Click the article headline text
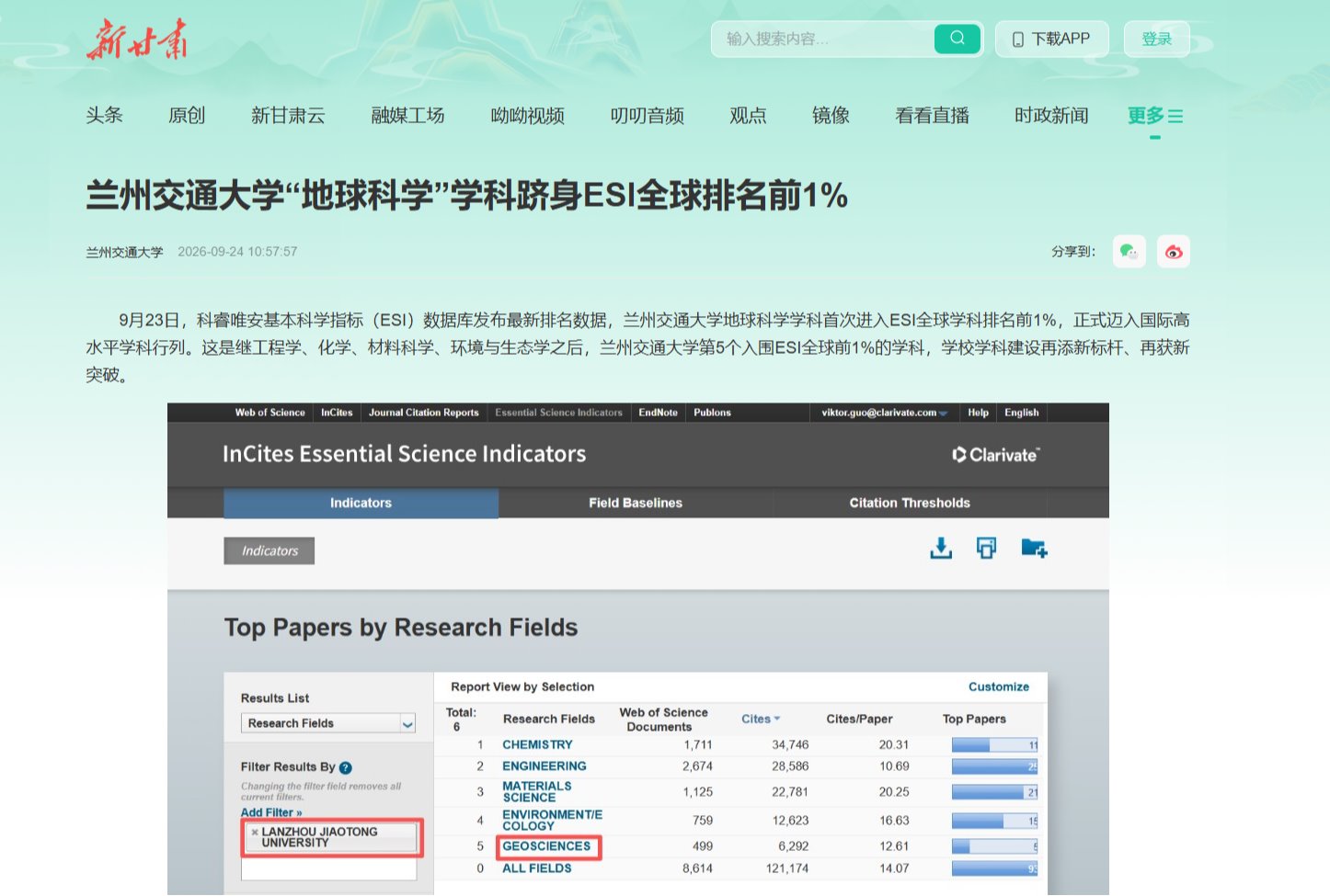The width and height of the screenshot is (1330, 896). [466, 195]
